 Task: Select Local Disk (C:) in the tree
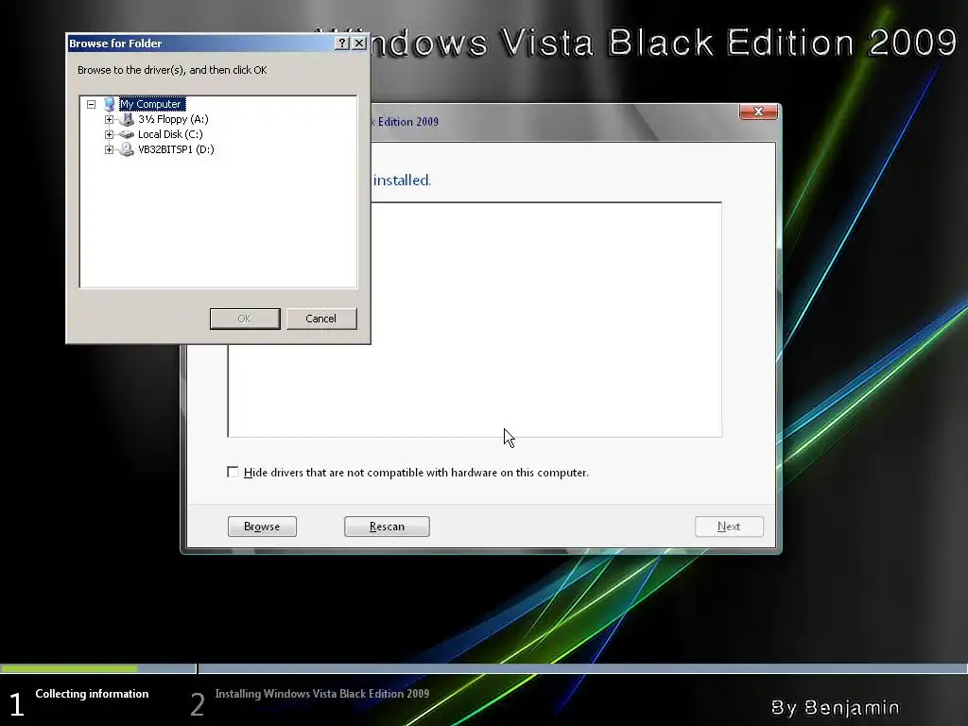click(x=170, y=134)
